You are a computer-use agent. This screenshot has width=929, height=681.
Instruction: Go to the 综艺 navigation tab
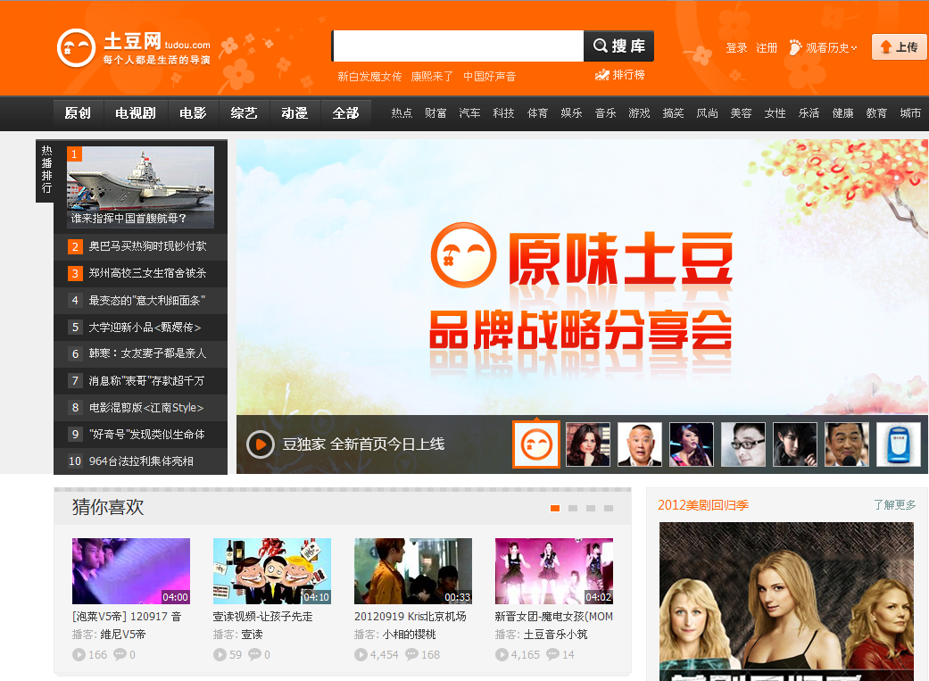245,112
